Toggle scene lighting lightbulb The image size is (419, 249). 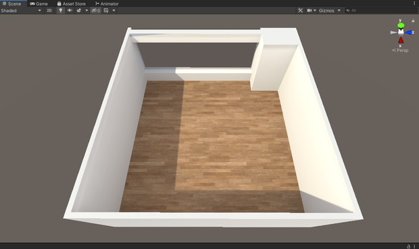61,10
